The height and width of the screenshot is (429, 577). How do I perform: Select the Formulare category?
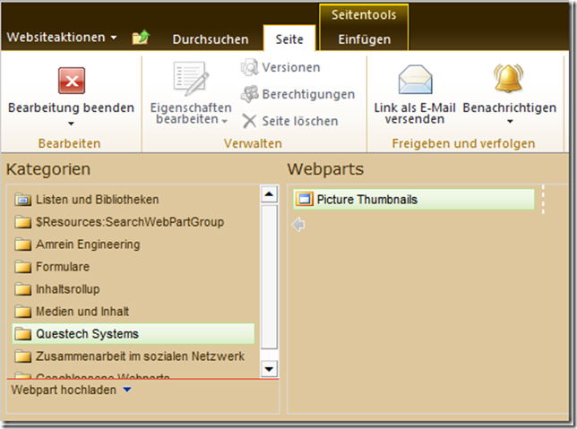pyautogui.click(x=133, y=267)
